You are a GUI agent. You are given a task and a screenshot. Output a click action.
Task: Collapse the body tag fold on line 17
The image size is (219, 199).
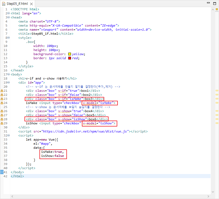9,74
